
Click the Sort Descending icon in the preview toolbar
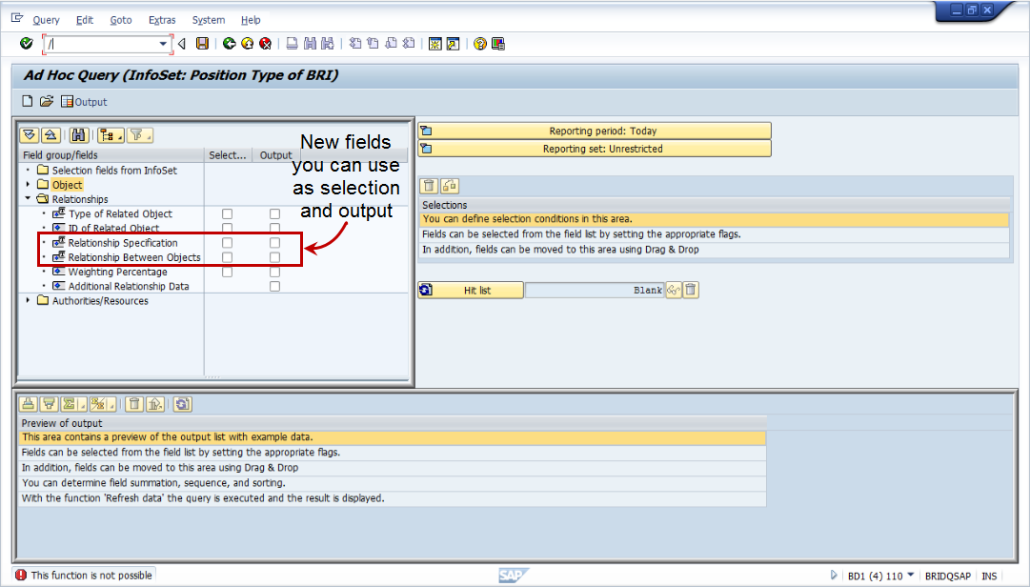pyautogui.click(x=49, y=404)
